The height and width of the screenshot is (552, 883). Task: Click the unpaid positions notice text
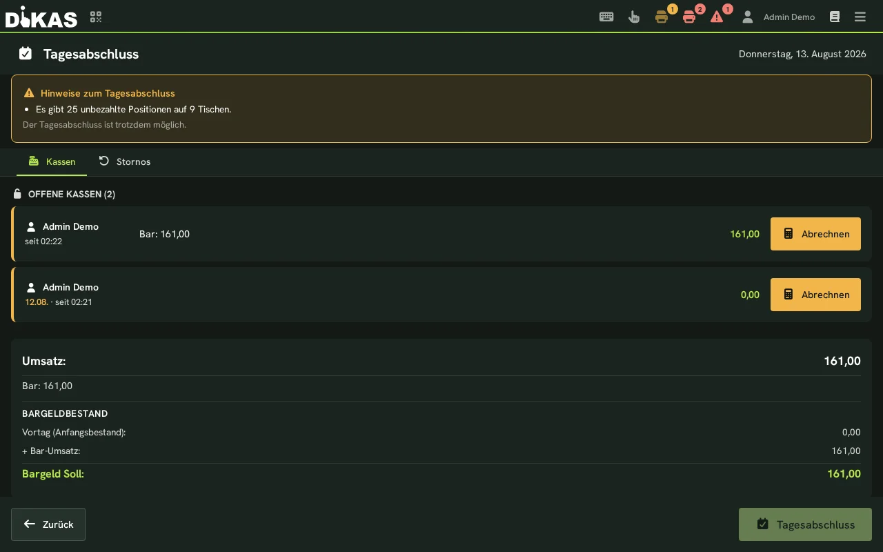[133, 109]
